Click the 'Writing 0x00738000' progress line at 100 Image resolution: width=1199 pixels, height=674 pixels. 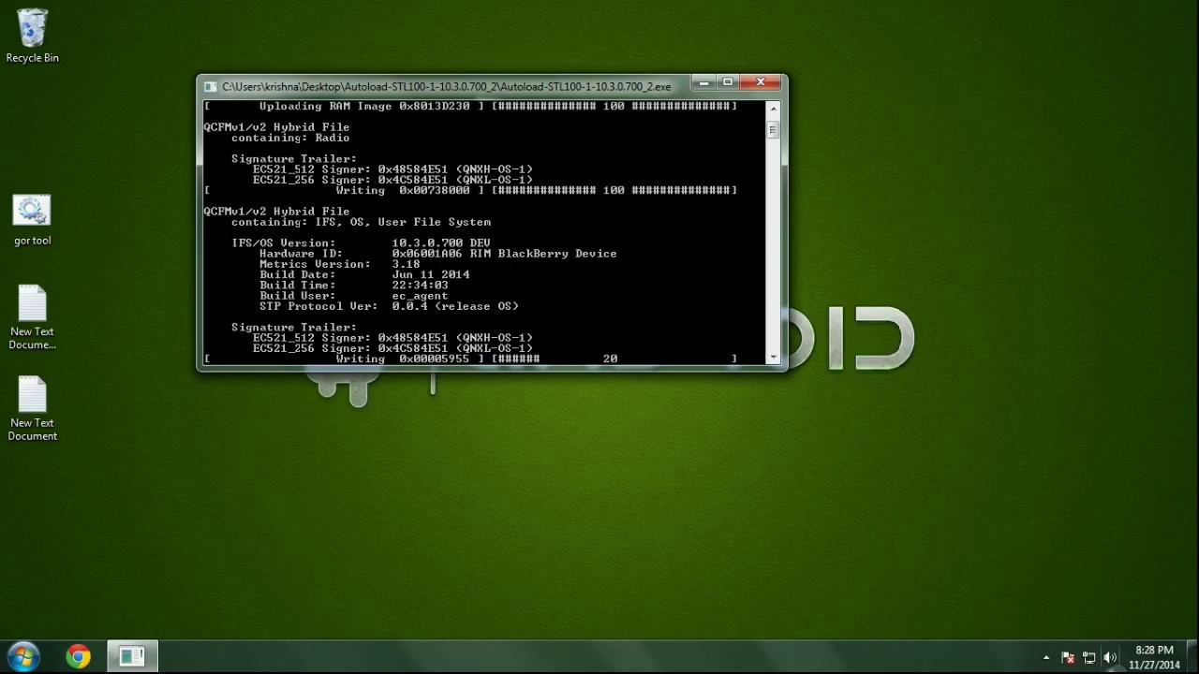[x=470, y=190]
